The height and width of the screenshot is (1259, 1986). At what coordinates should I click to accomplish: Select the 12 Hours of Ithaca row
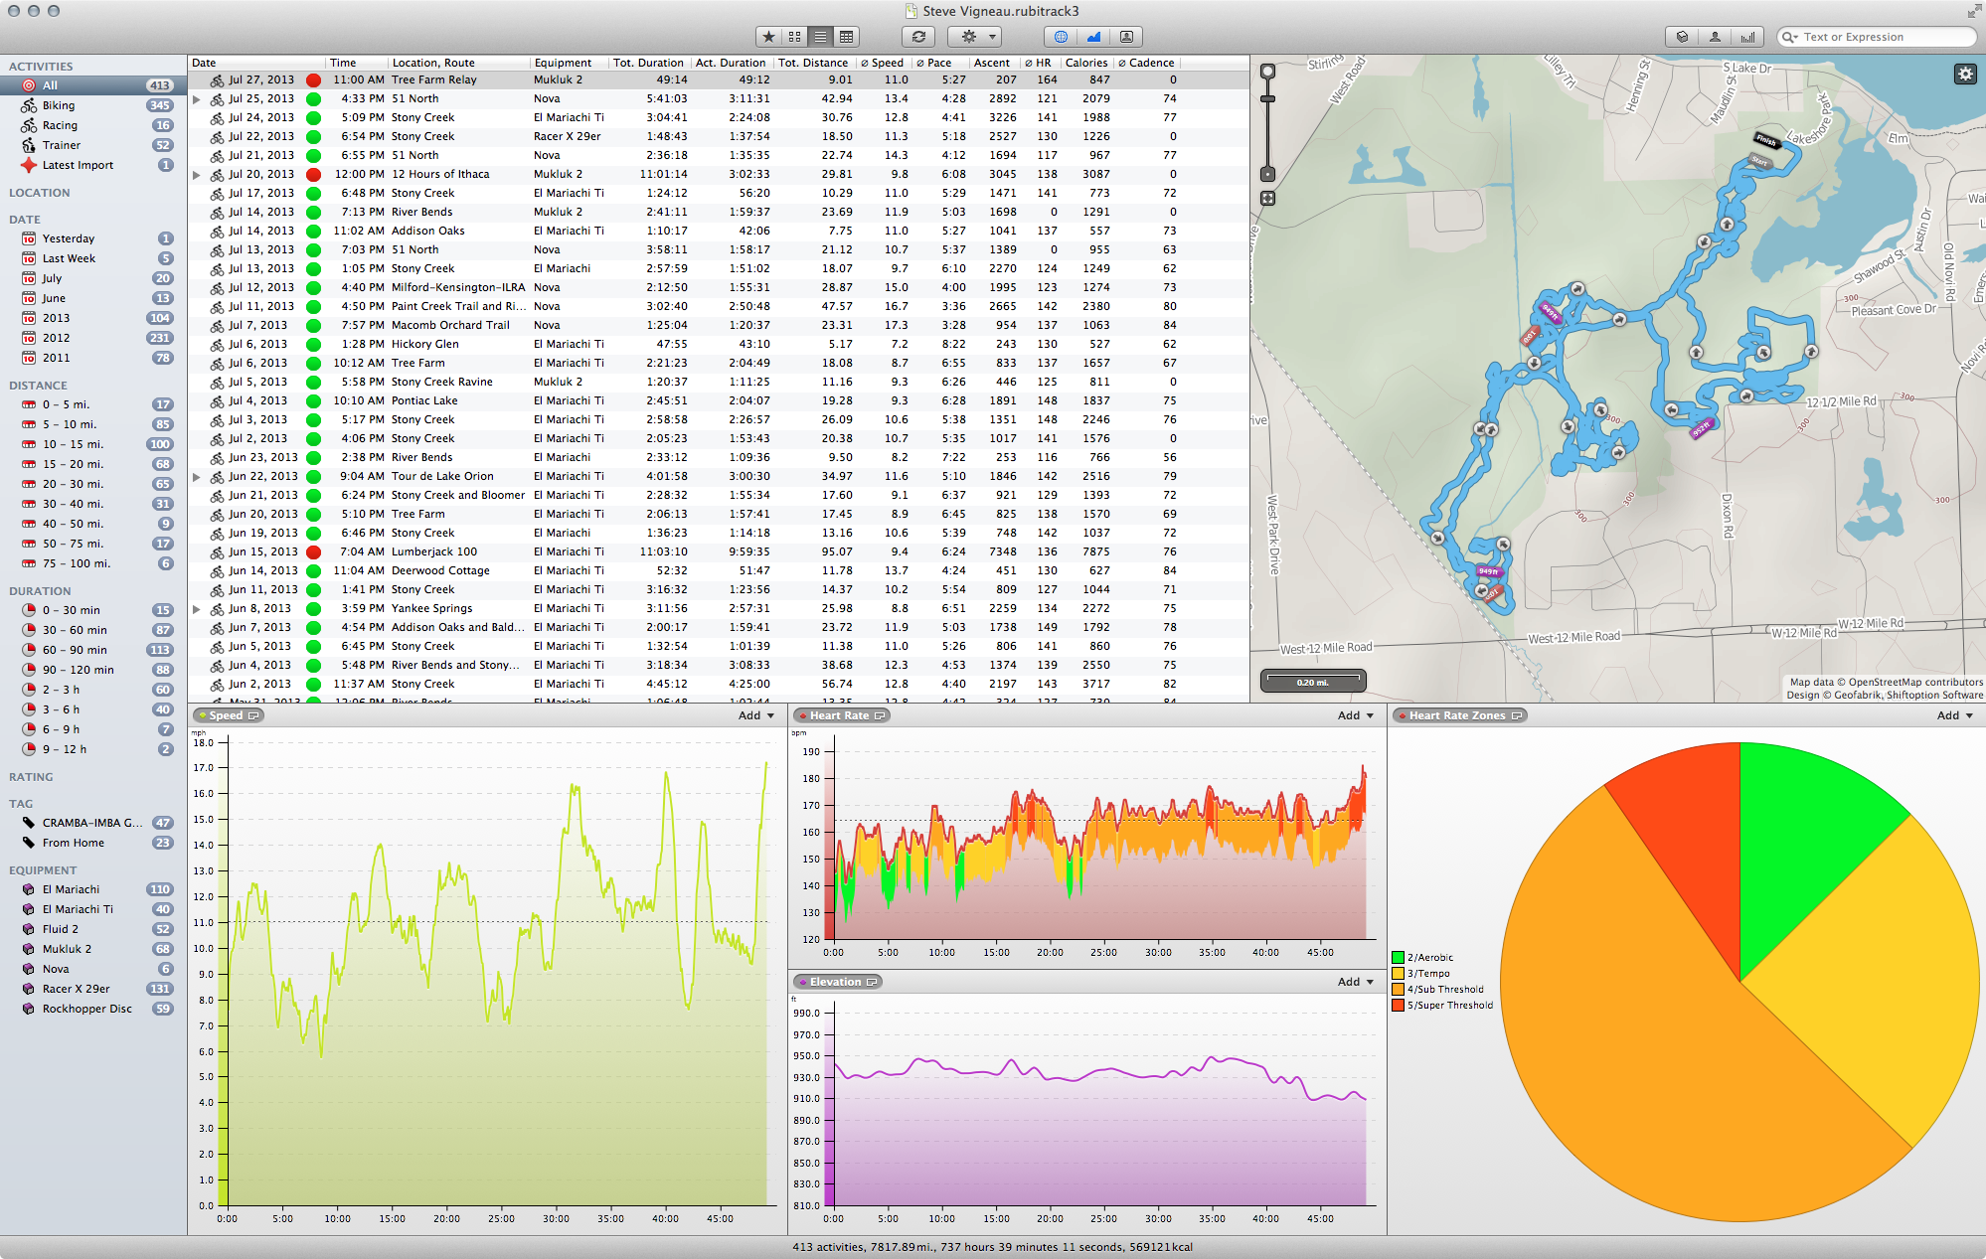point(718,175)
